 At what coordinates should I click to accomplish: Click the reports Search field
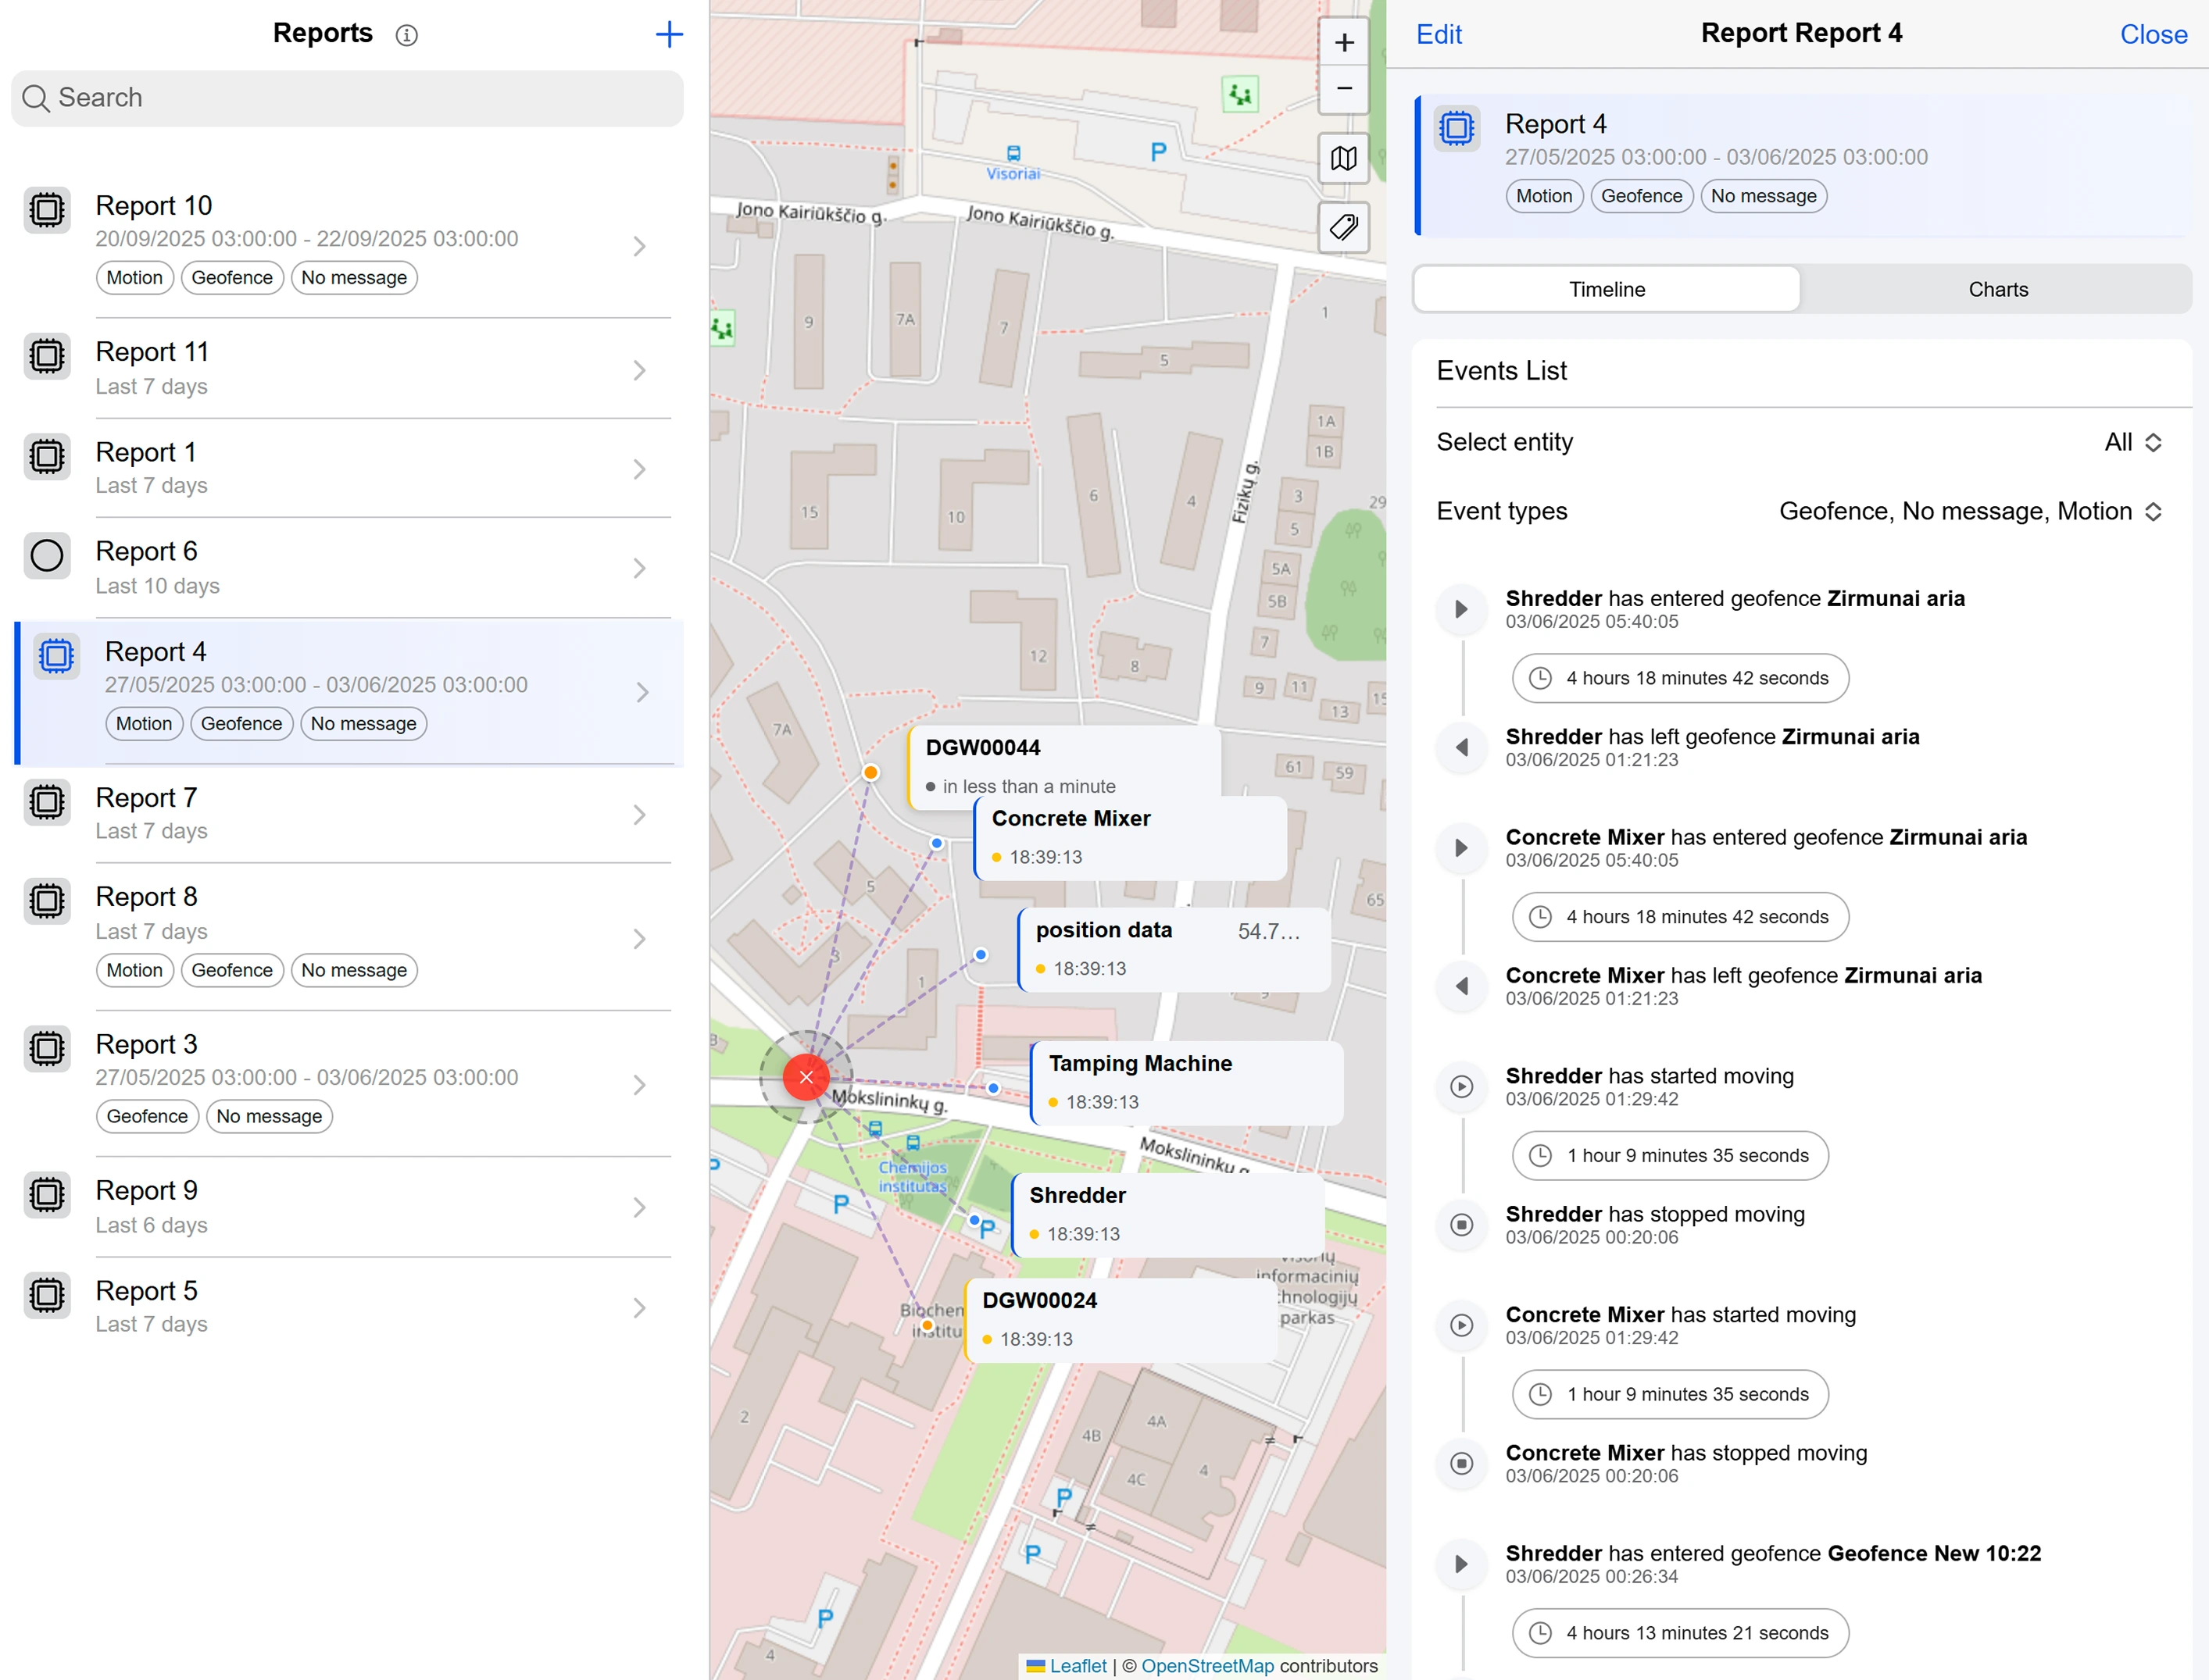click(x=347, y=98)
